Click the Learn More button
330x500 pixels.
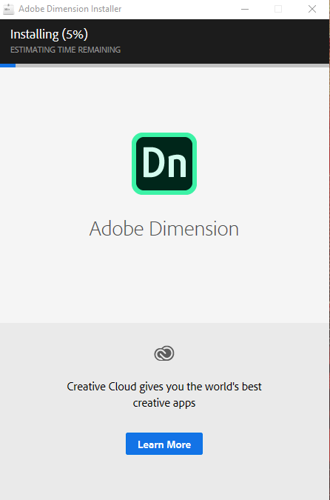[164, 444]
